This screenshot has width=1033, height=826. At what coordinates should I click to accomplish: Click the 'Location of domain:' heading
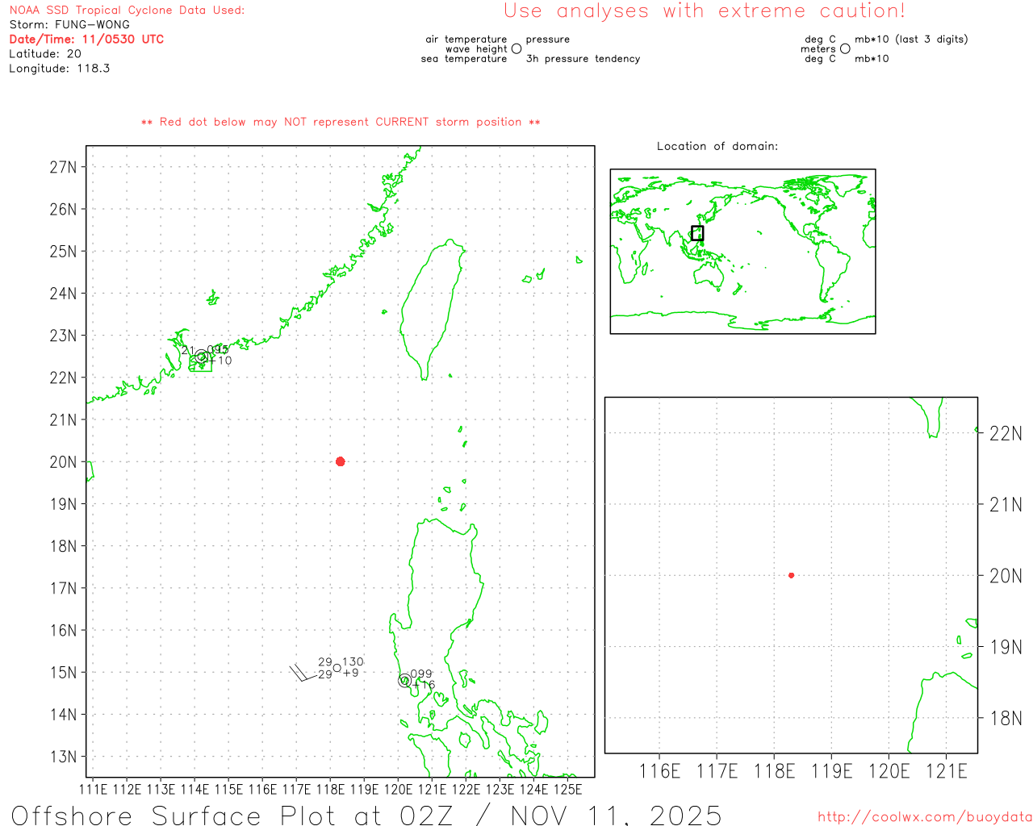[717, 146]
